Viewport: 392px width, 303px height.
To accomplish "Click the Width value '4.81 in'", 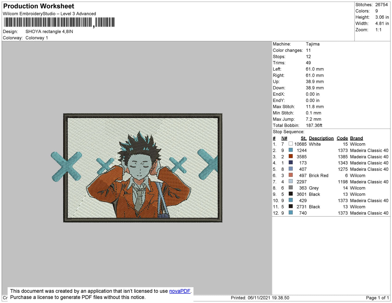I will [382, 23].
